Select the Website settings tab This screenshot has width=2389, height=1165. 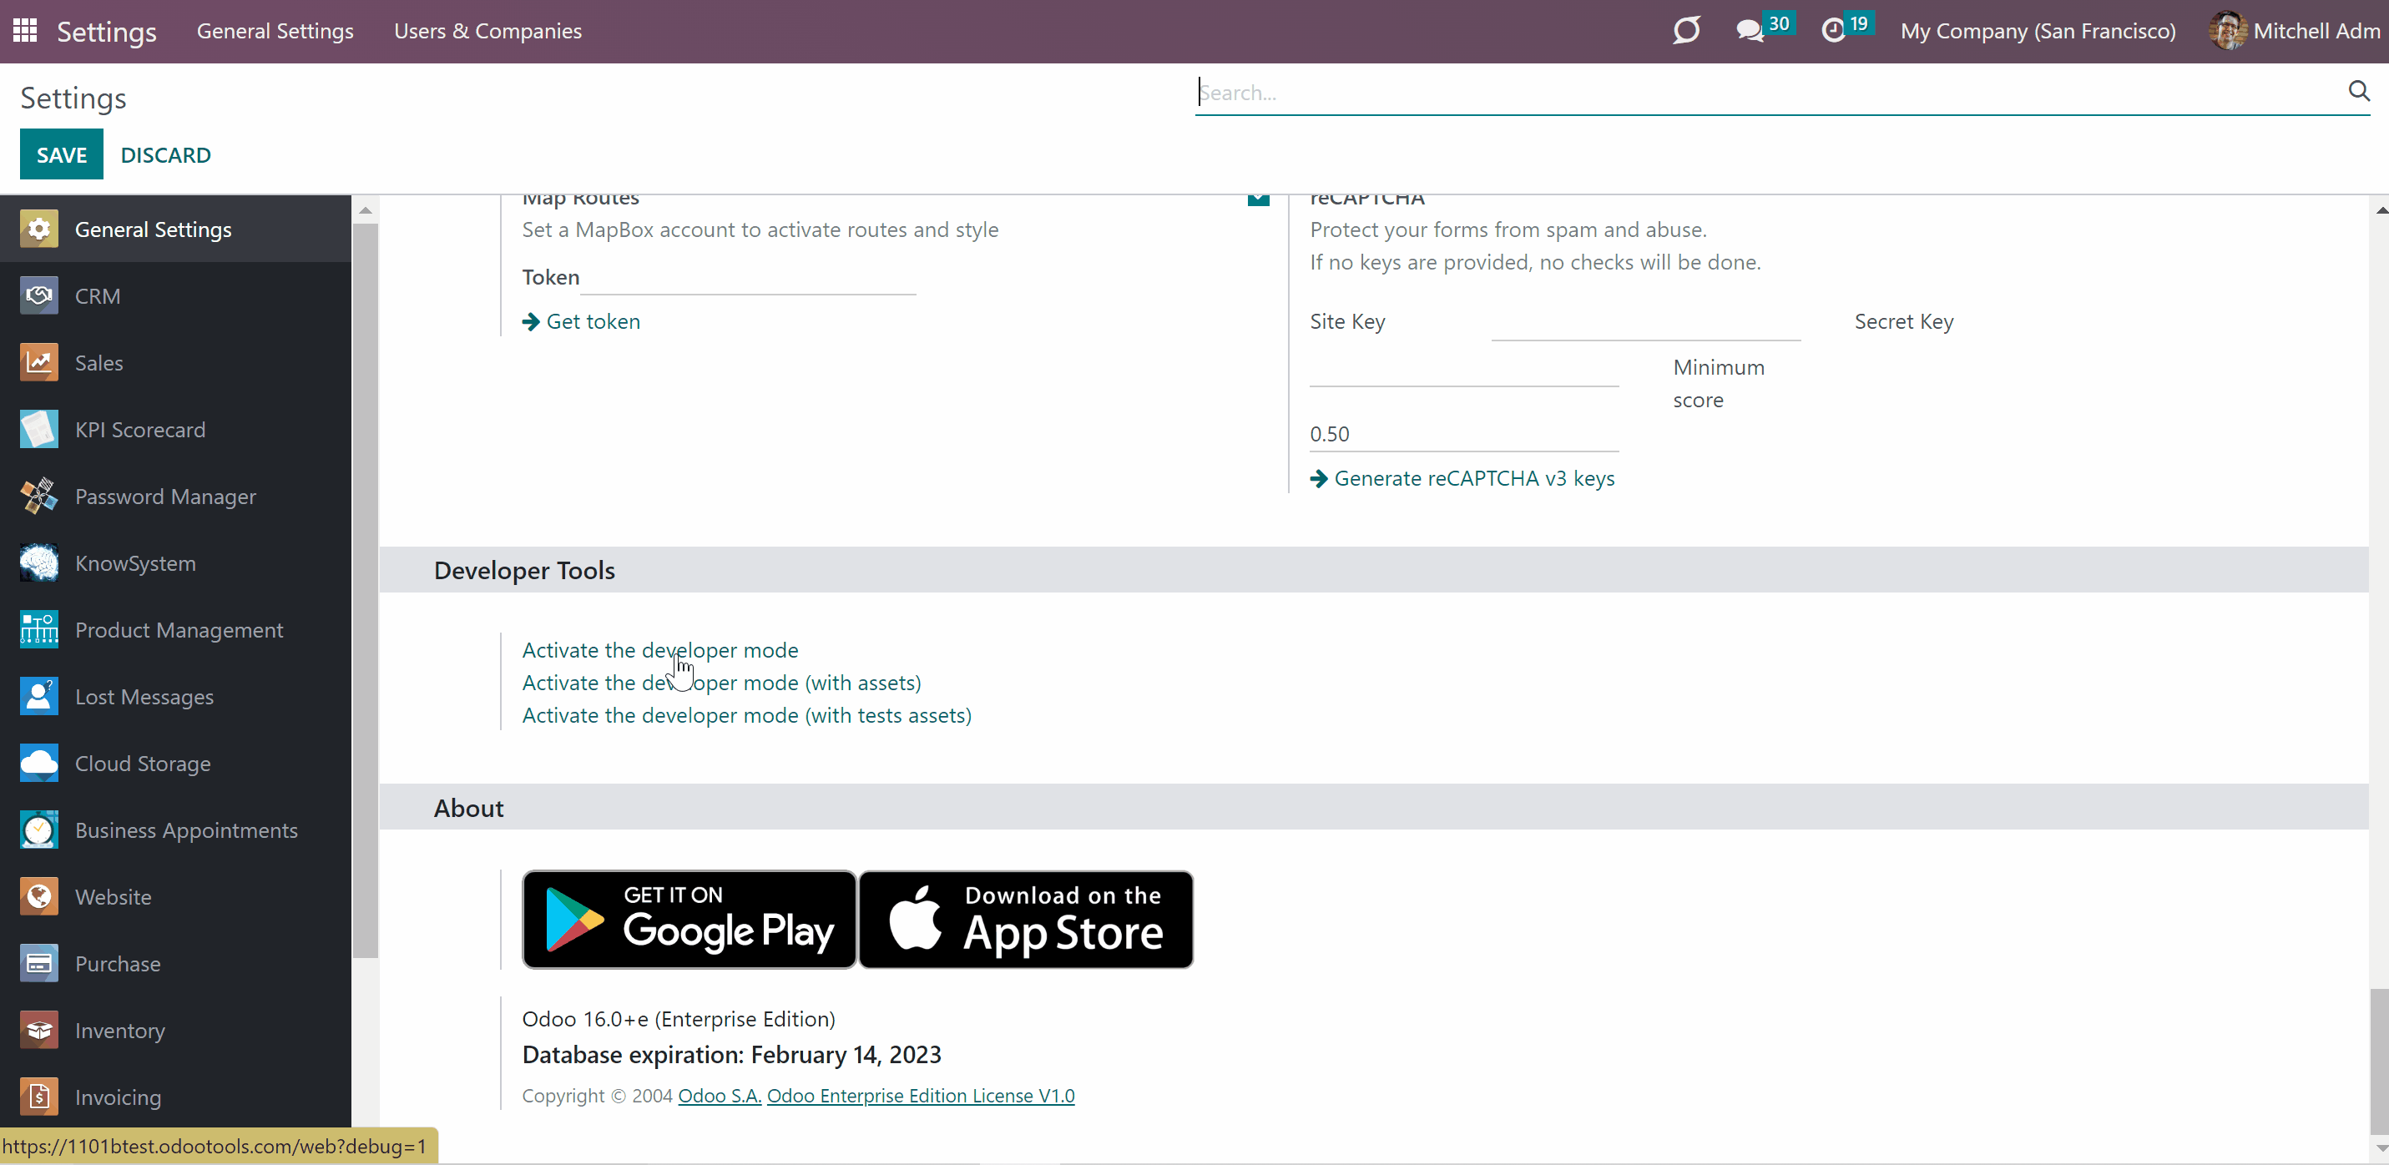(x=175, y=897)
